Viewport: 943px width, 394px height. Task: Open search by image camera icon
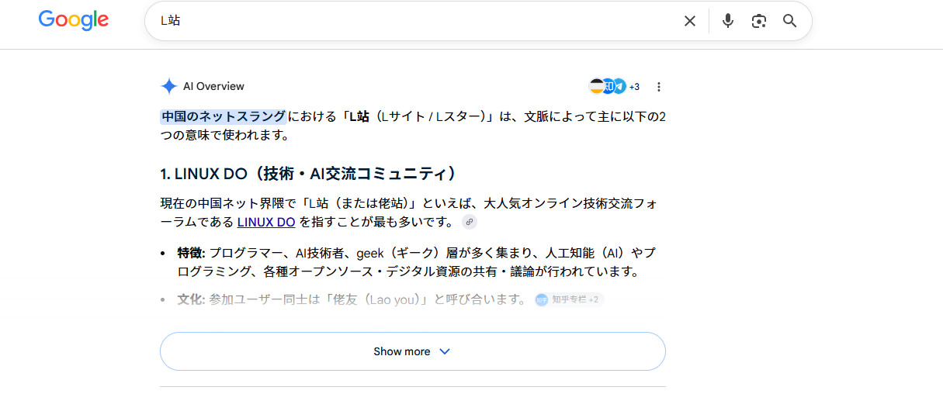pos(759,21)
